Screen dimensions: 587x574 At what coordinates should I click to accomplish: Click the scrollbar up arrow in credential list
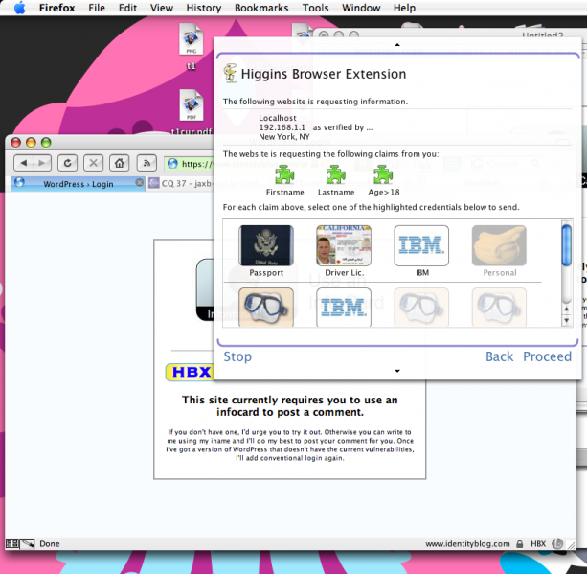(x=566, y=309)
